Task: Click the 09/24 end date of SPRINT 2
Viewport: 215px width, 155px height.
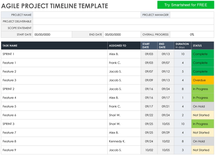Action: point(166,89)
